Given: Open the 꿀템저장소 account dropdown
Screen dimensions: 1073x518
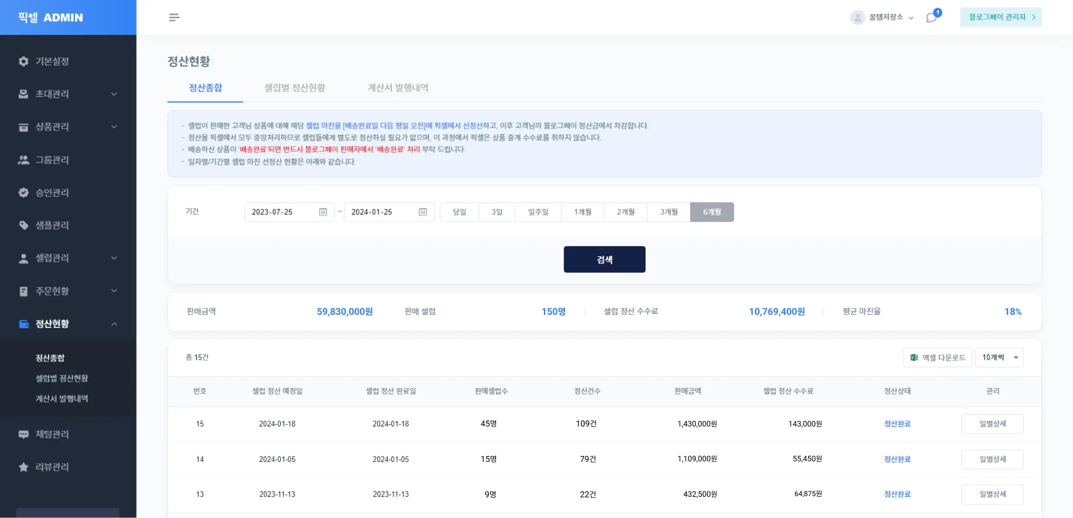Looking at the screenshot, I should point(882,18).
